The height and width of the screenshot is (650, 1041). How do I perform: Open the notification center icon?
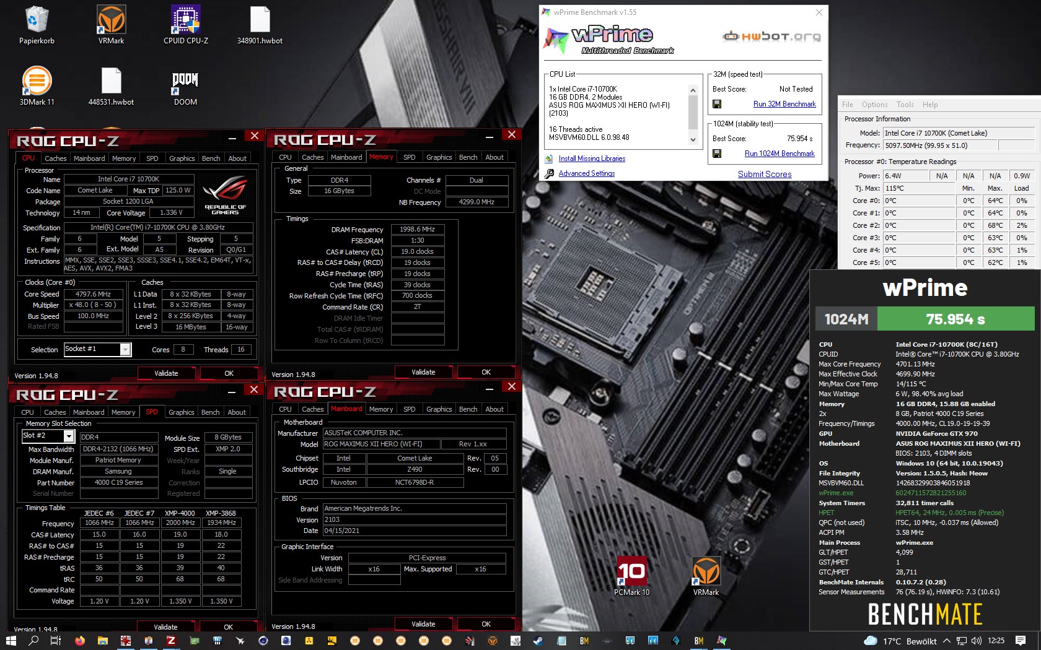pos(1021,641)
